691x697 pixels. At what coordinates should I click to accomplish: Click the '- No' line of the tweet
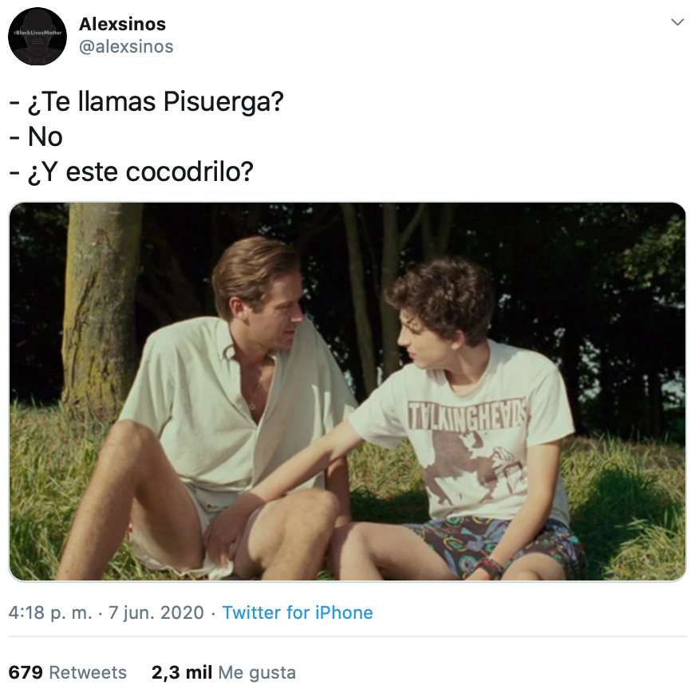(36, 136)
